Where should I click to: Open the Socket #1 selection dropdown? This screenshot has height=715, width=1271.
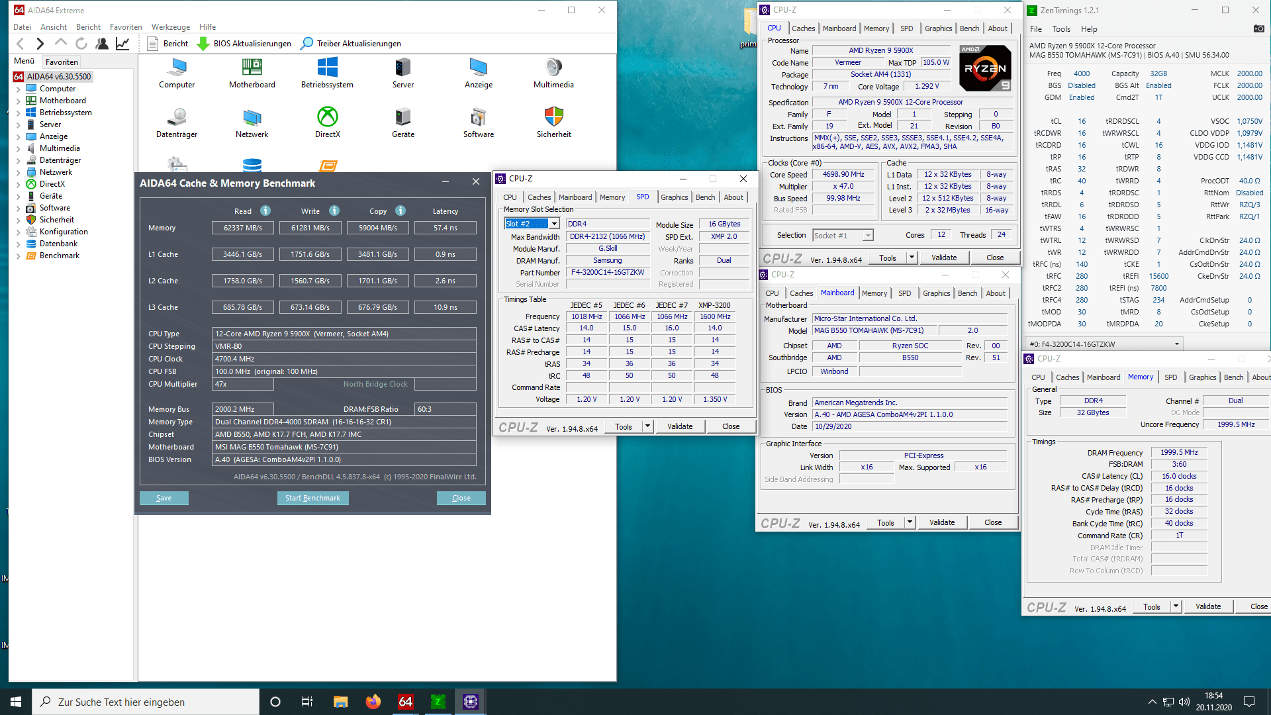tap(843, 235)
